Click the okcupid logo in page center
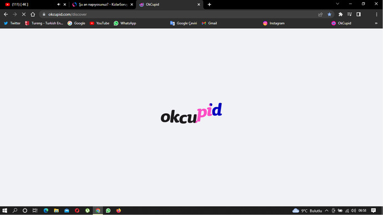The width and height of the screenshot is (383, 215). click(x=191, y=113)
